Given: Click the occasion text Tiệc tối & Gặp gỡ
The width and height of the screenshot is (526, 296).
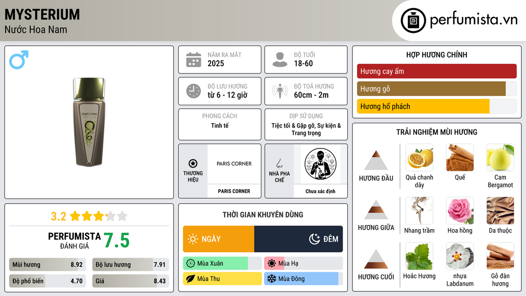Looking at the screenshot, I should [293, 125].
